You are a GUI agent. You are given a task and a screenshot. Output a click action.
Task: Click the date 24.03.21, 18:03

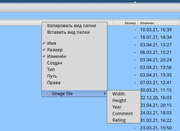(x=156, y=113)
